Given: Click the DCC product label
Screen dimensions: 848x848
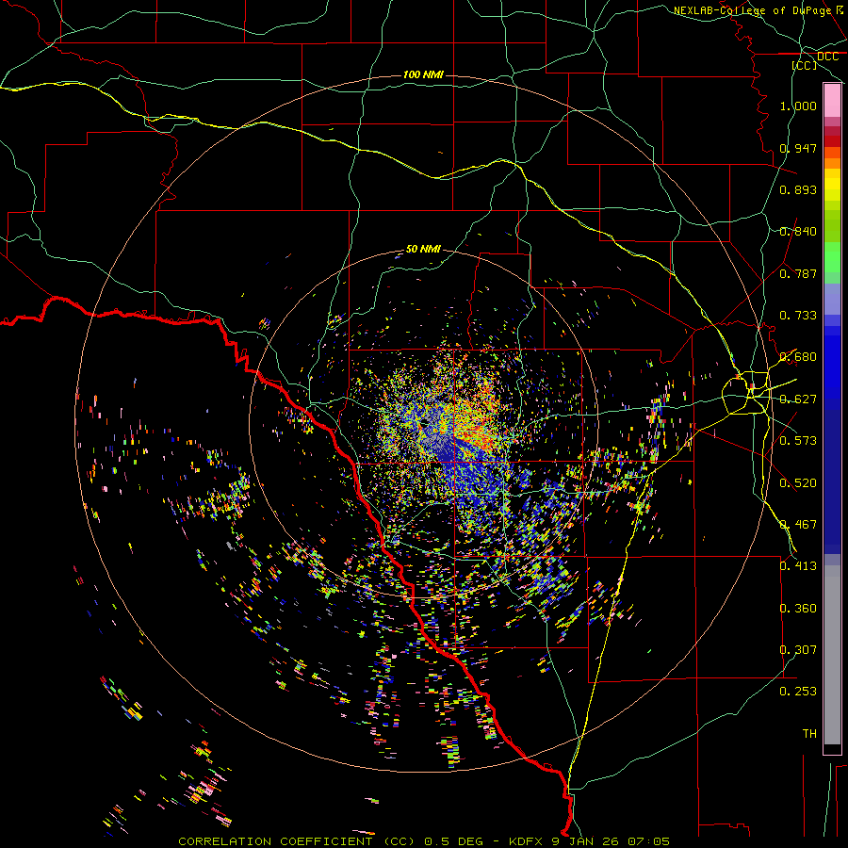Looking at the screenshot, I should [827, 57].
